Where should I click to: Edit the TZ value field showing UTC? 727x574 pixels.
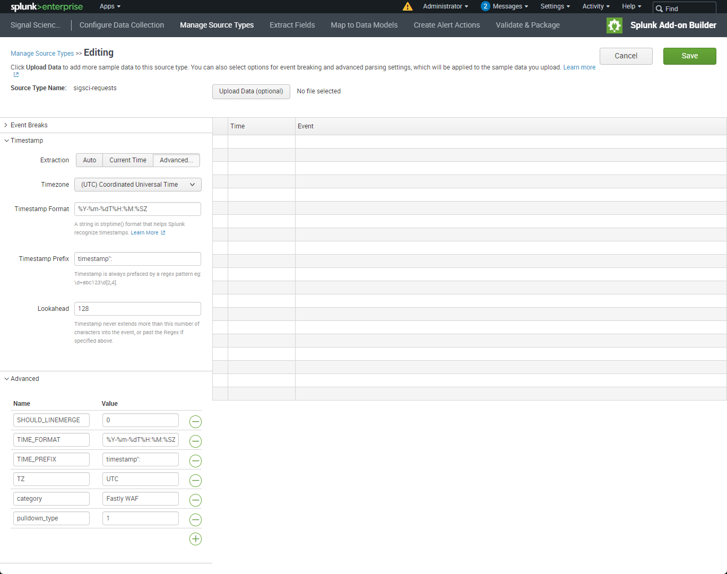141,479
